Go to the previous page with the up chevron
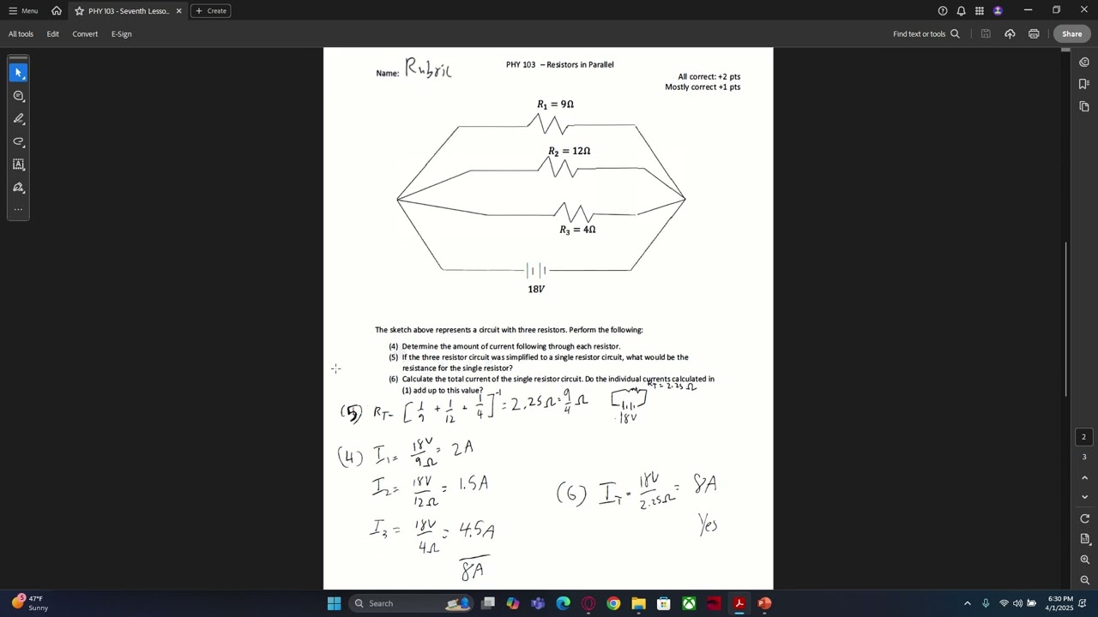Viewport: 1098px width, 617px height. [1084, 477]
